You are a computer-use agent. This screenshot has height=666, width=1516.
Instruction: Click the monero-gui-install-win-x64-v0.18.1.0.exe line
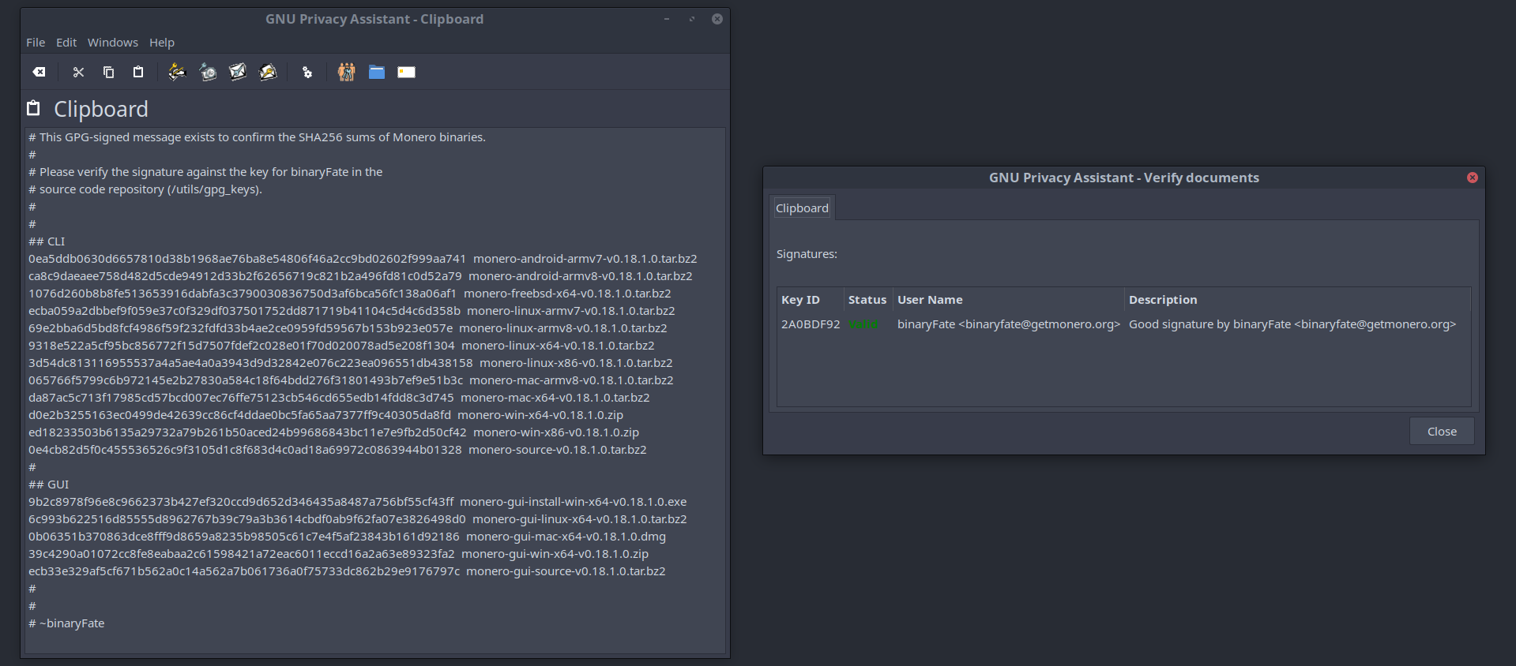[x=358, y=502]
